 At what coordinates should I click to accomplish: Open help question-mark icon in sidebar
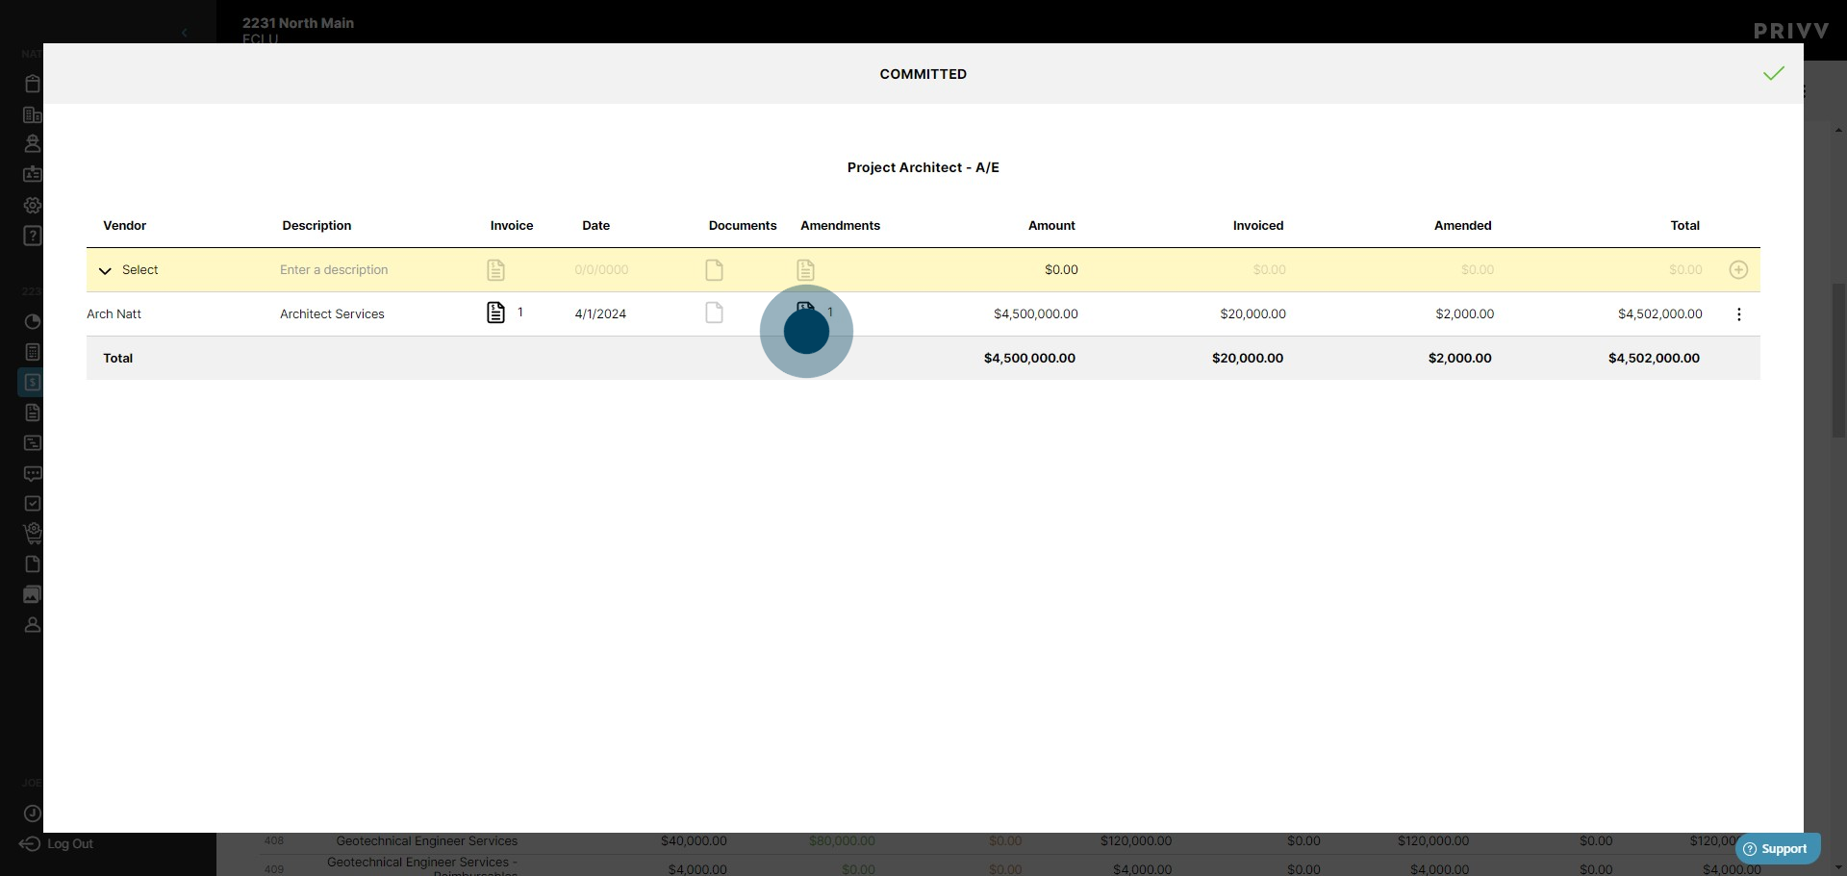pos(32,236)
